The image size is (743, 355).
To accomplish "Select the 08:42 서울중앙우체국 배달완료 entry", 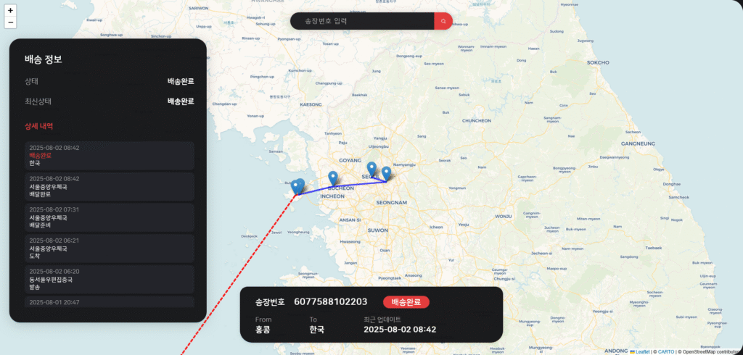I will click(110, 186).
